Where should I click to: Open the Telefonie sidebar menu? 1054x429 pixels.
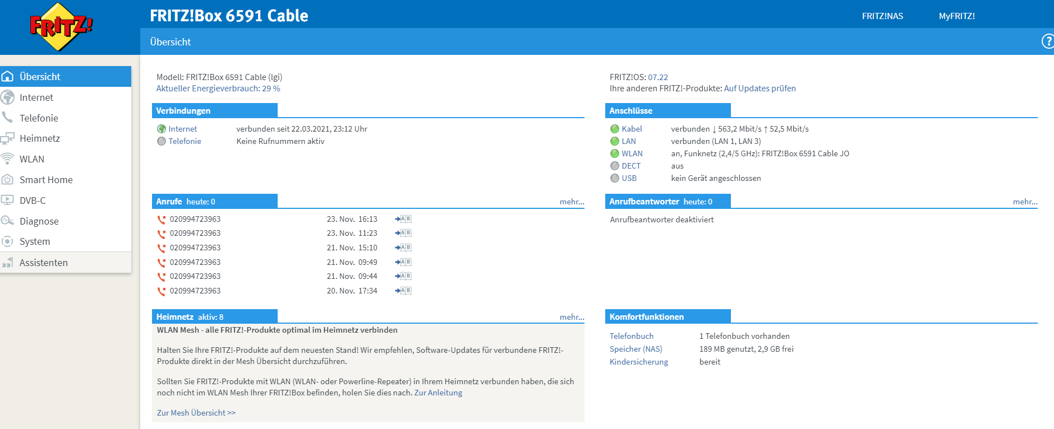(x=66, y=118)
